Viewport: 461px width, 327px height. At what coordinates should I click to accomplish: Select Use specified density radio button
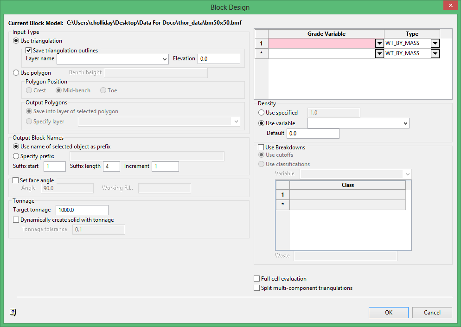pos(262,113)
